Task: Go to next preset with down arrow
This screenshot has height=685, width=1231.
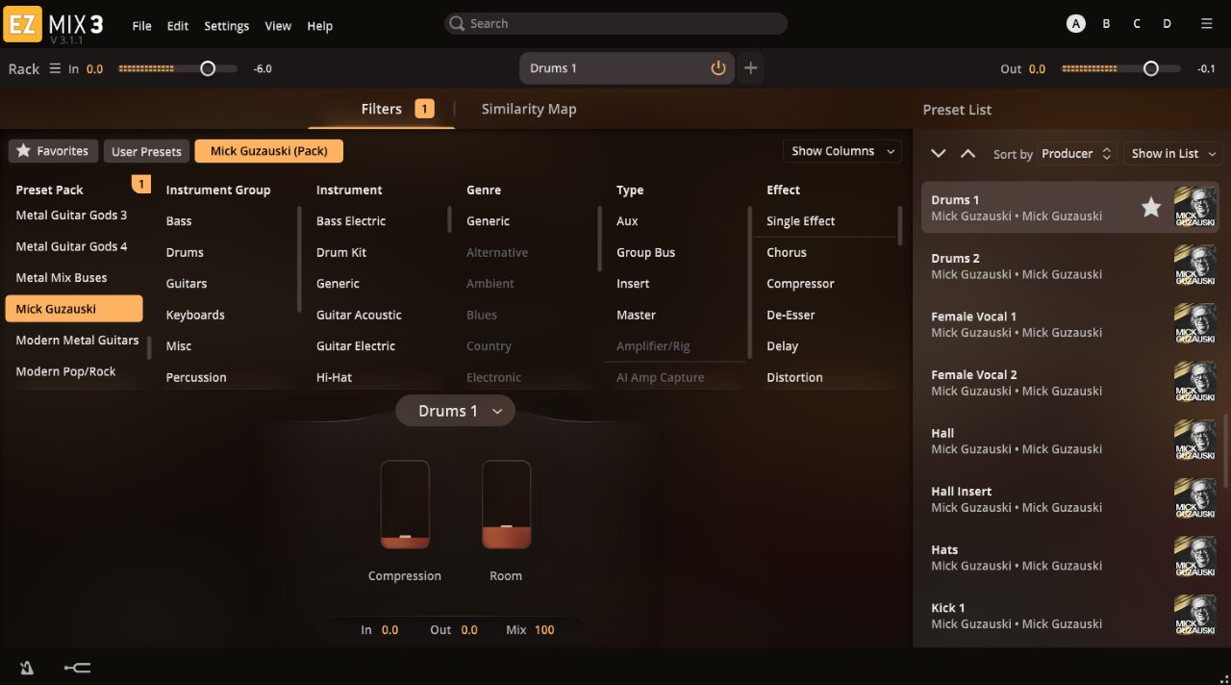Action: [x=939, y=154]
